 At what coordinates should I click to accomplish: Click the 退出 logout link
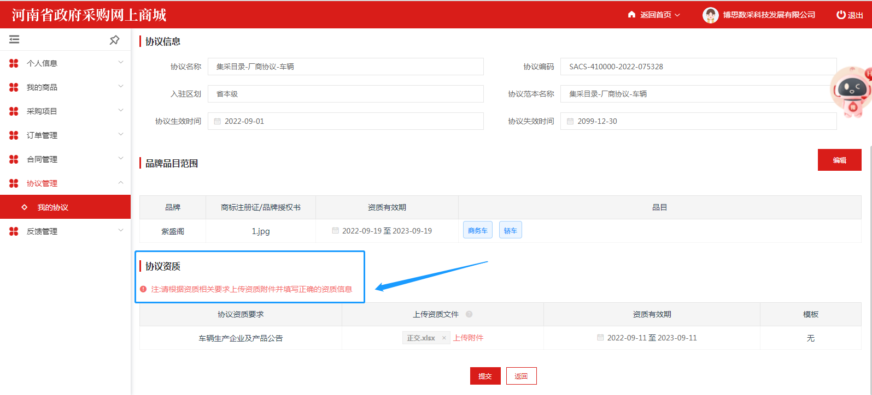pyautogui.click(x=855, y=15)
